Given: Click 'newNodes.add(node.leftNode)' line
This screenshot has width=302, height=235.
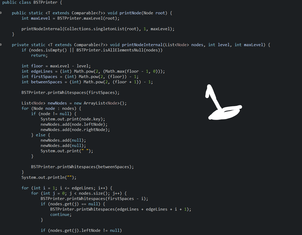Looking at the screenshot, I should (74, 124).
